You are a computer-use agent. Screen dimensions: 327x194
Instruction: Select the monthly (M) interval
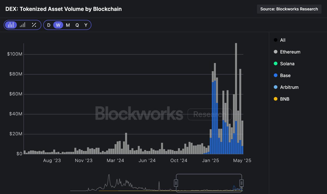tap(68, 25)
